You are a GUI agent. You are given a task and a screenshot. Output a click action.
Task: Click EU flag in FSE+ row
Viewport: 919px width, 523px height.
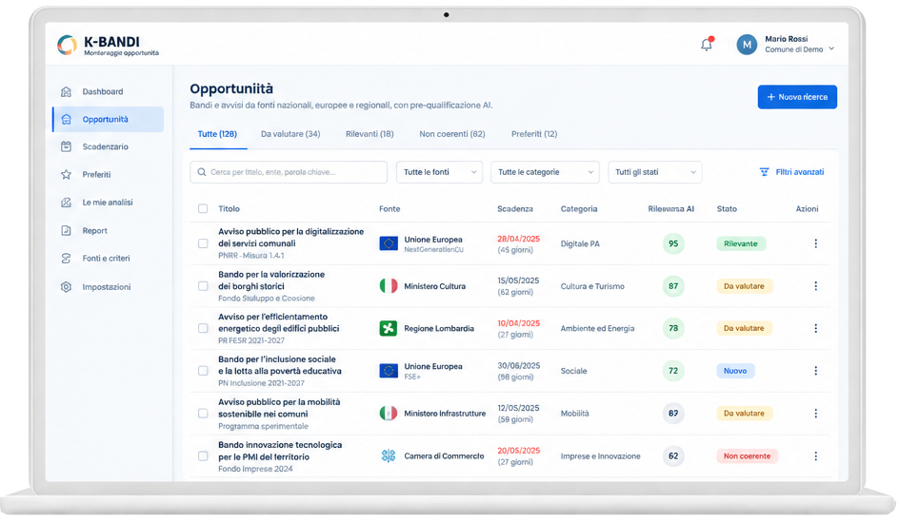(x=388, y=371)
